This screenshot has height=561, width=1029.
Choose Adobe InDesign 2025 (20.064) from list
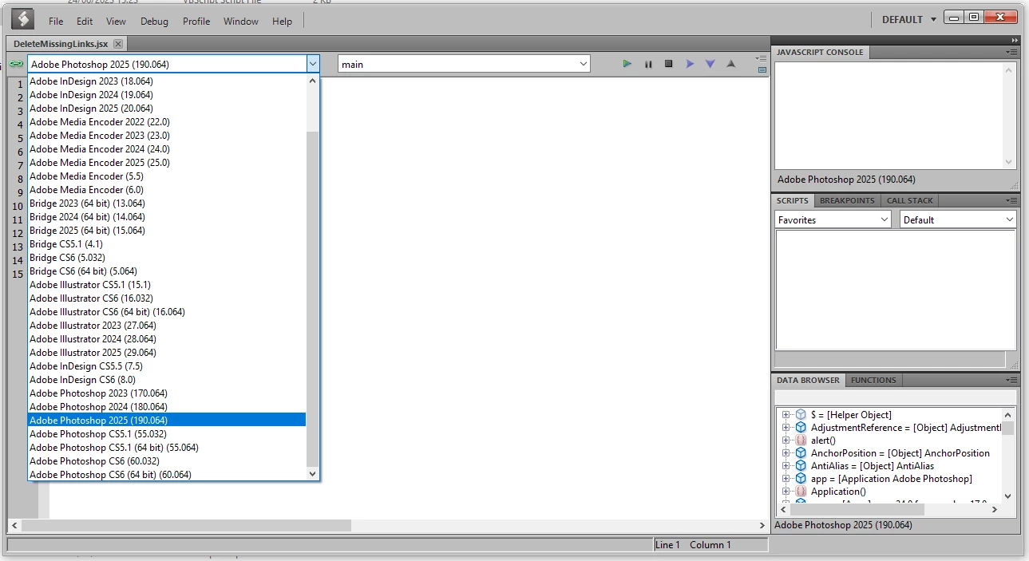point(167,109)
